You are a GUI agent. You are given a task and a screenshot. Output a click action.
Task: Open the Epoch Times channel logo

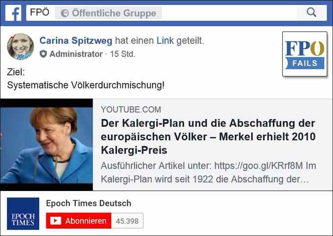tap(23, 213)
